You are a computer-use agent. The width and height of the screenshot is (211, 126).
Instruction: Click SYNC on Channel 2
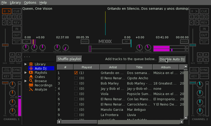[x=204, y=70]
